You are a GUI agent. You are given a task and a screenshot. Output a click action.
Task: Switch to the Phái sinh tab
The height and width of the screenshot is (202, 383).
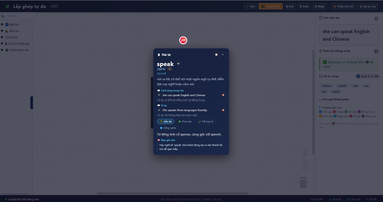(185, 121)
